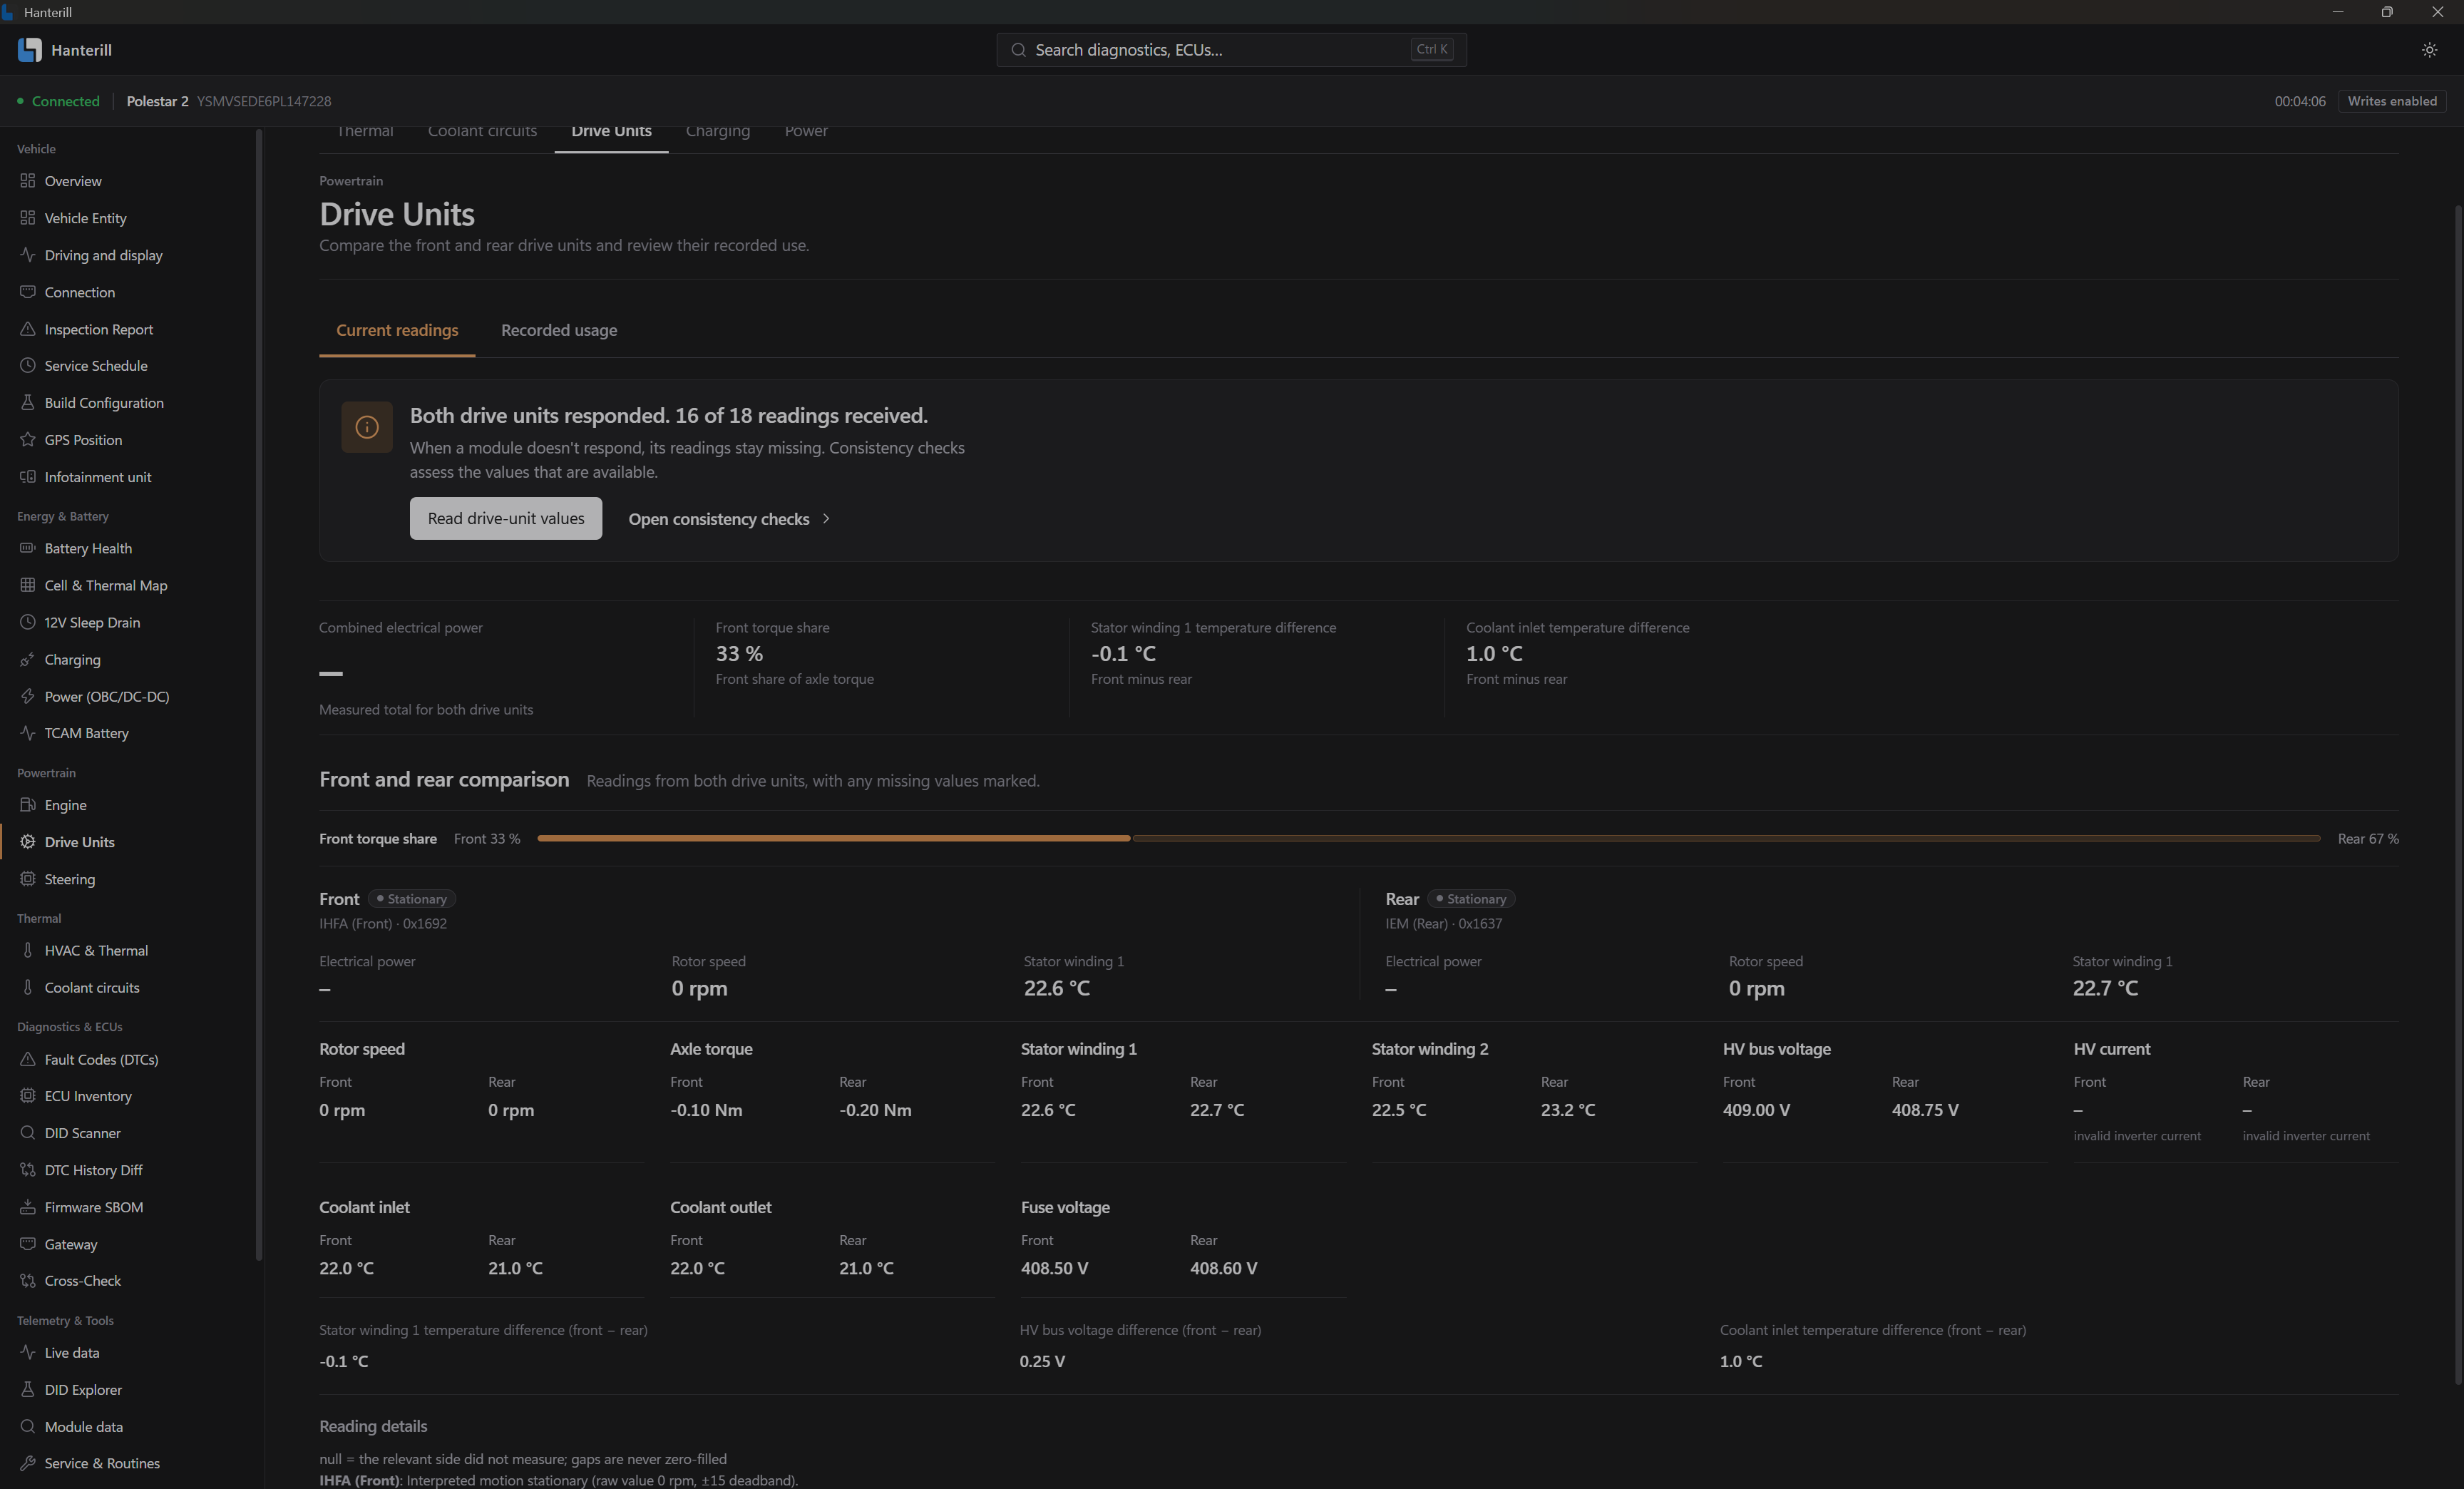This screenshot has width=2464, height=1489.
Task: Select the Current readings tab
Action: [397, 330]
